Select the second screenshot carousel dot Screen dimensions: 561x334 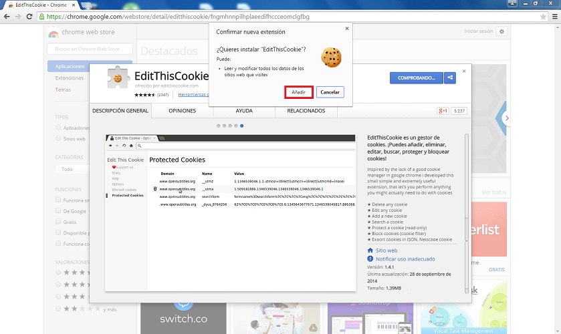(224, 126)
